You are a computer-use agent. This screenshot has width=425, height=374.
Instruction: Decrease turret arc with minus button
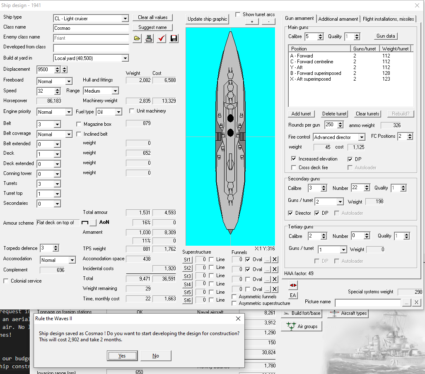pyautogui.click(x=268, y=22)
